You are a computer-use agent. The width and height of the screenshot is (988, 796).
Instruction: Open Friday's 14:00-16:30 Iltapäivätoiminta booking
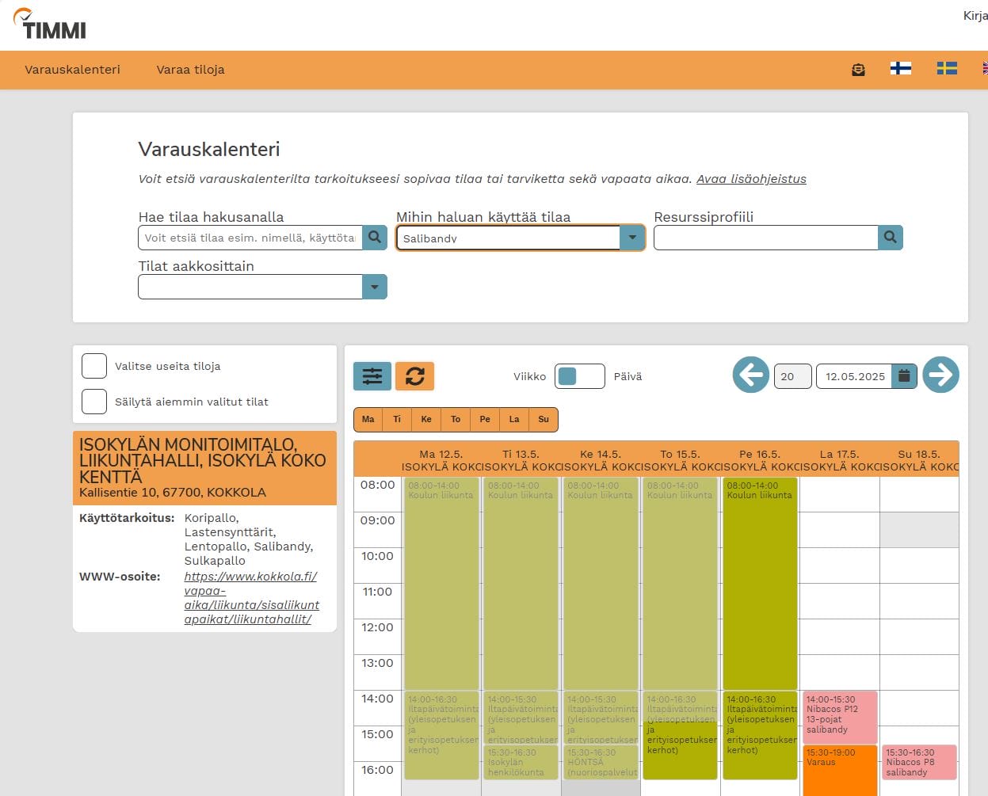click(x=760, y=735)
